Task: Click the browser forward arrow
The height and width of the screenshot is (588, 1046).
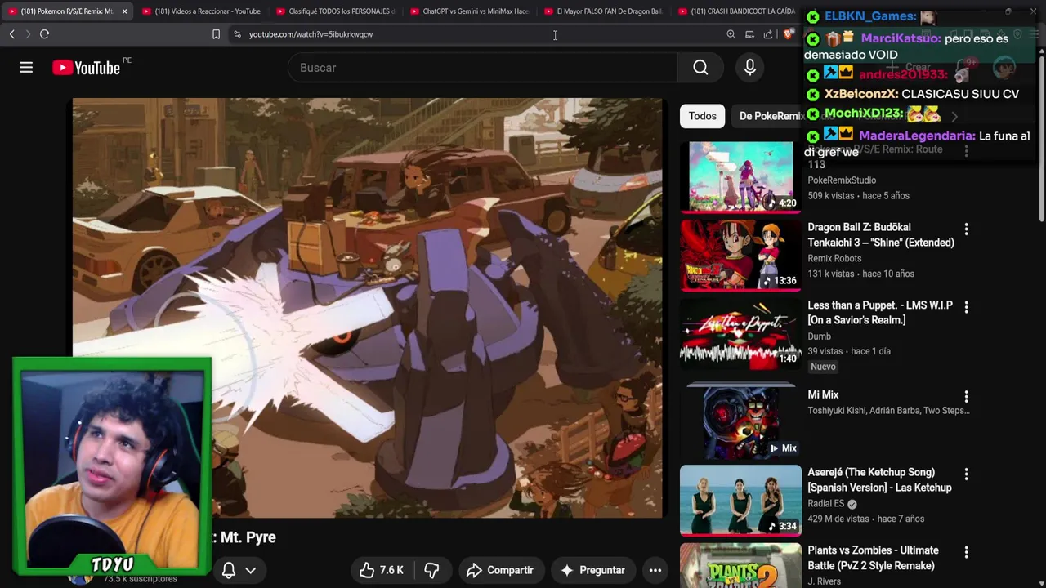Action: coord(28,34)
